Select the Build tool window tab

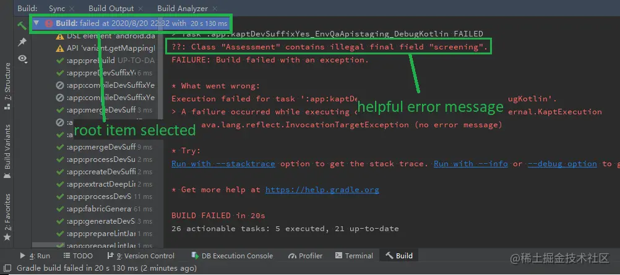399,256
